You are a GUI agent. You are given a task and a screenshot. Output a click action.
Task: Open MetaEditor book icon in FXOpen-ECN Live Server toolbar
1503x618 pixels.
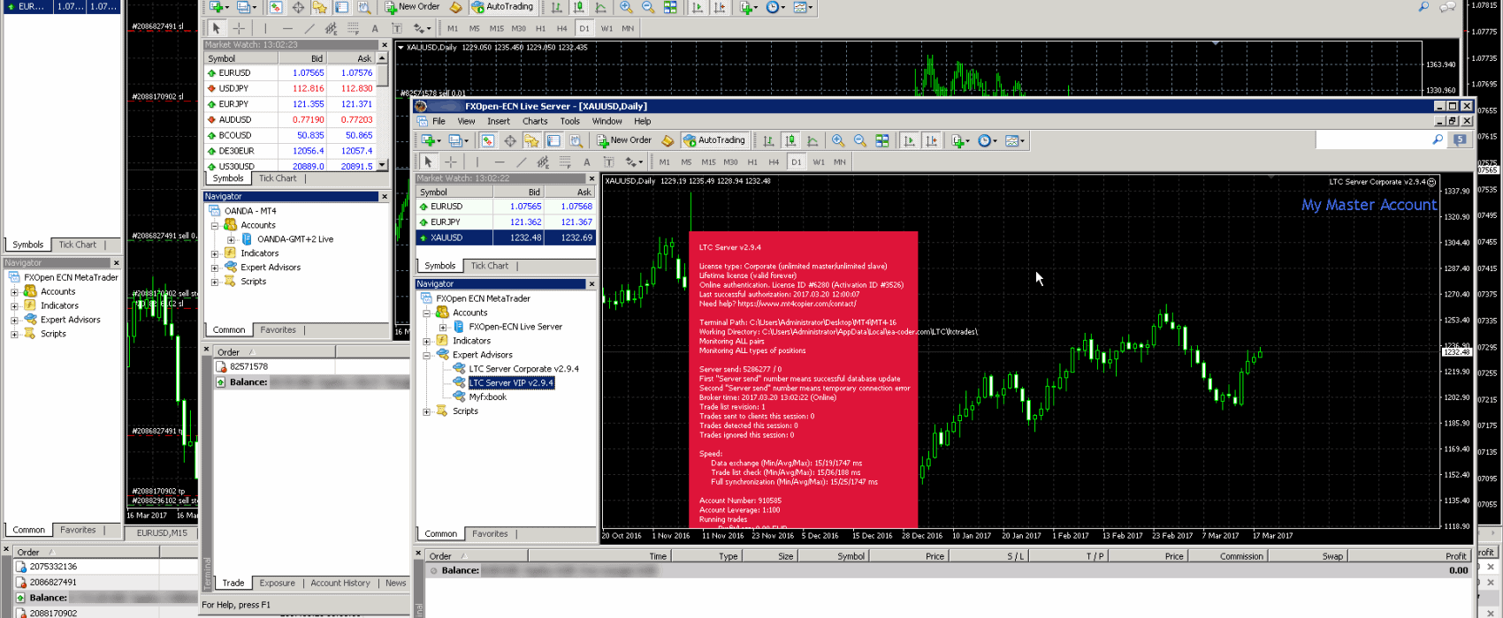point(668,140)
